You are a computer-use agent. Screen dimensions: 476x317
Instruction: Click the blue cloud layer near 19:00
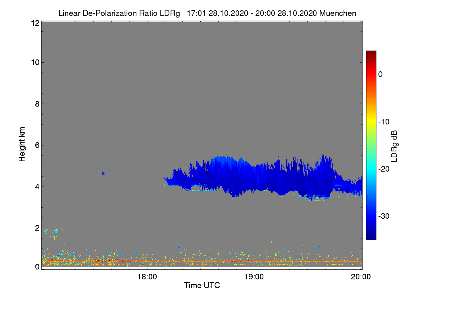pos(254,178)
